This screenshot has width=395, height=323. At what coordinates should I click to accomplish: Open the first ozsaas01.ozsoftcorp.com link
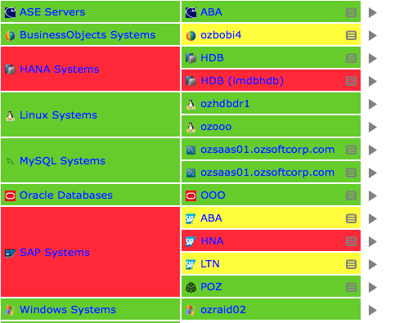tap(267, 150)
